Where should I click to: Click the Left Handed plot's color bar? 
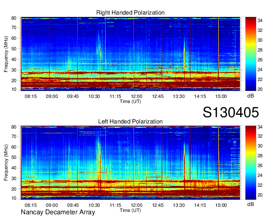[251, 163]
